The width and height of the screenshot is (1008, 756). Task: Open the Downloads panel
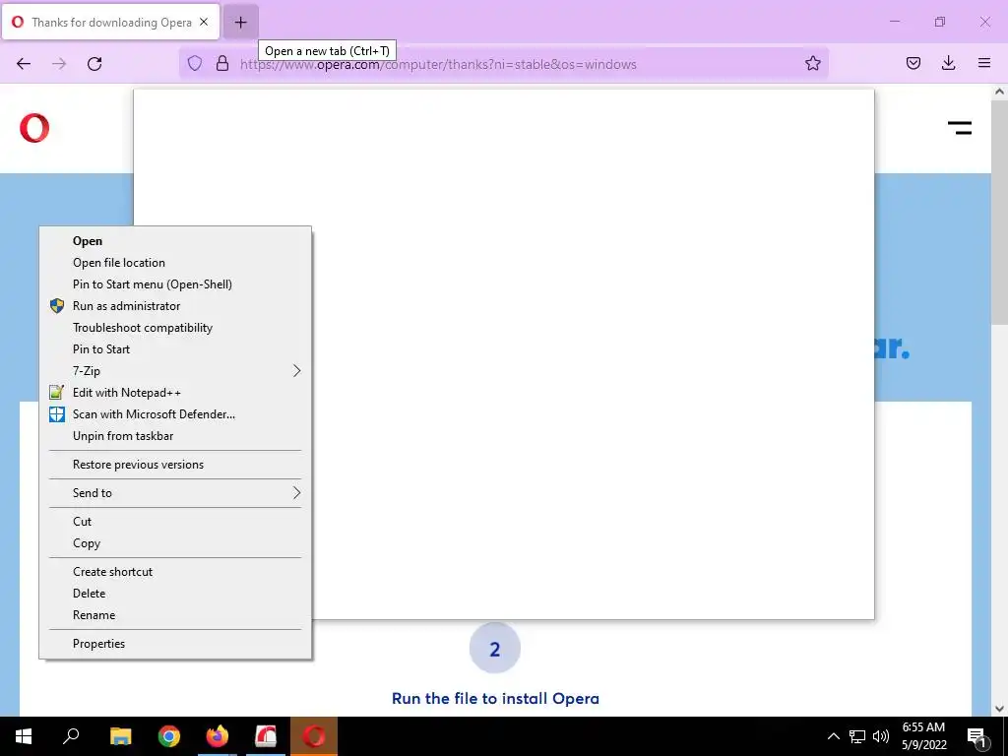(948, 63)
